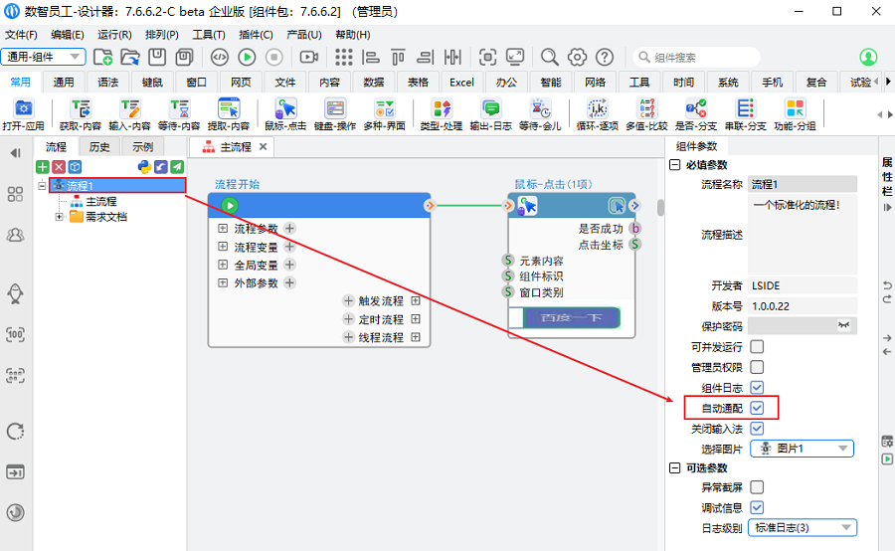Select 主流程 in the flow tree

click(99, 202)
